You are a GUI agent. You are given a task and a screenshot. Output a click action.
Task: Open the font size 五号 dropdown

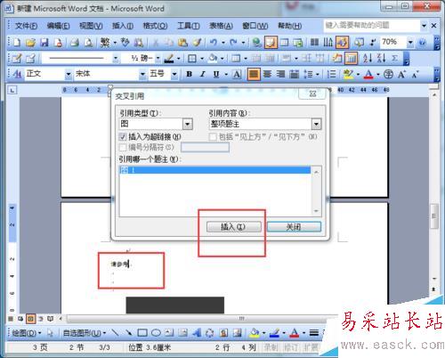[174, 74]
